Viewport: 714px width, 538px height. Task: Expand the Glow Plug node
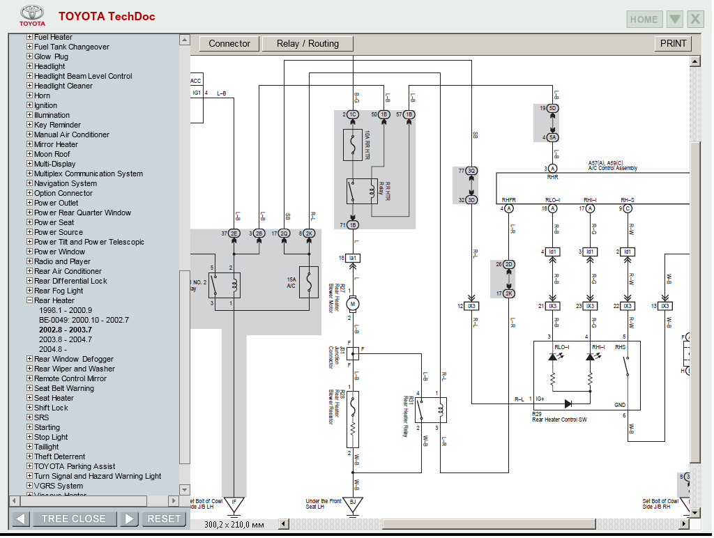coord(29,56)
